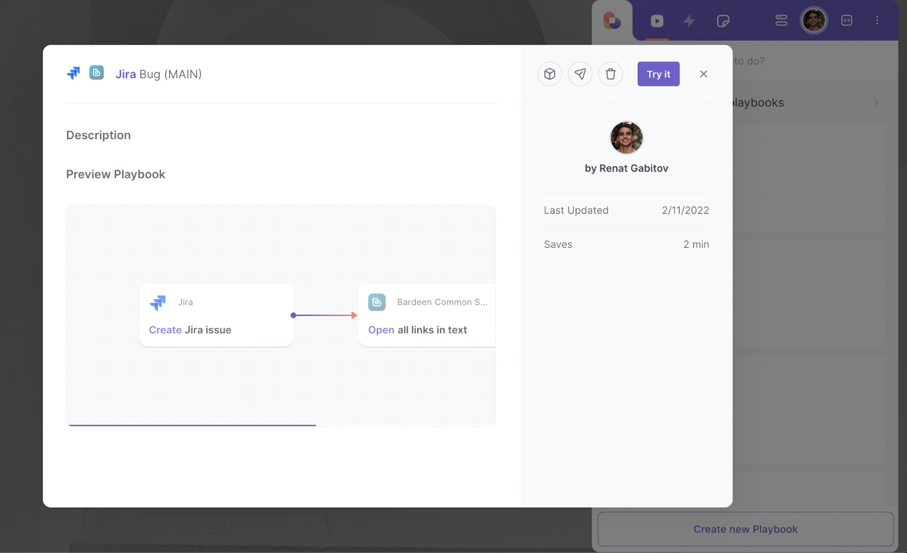
Task: Click the arrow connector between the two steps
Action: click(324, 315)
